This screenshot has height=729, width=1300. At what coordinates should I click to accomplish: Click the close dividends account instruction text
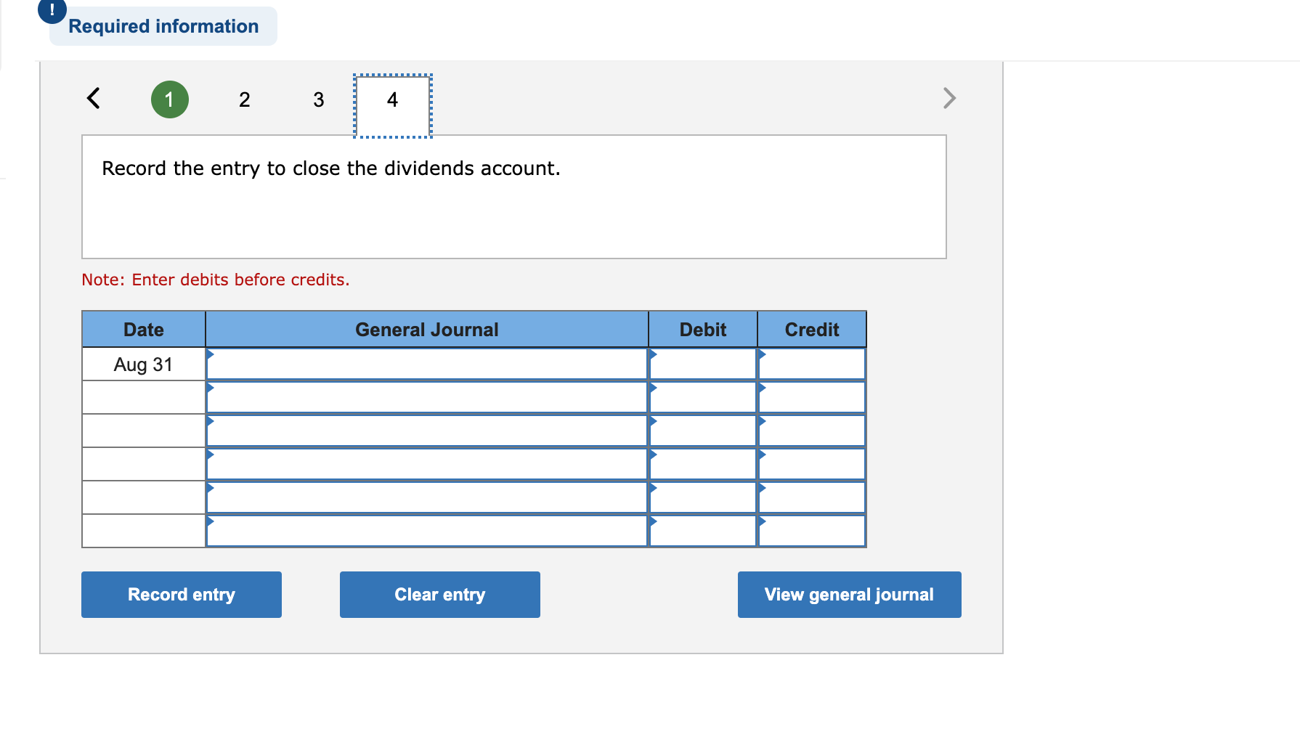[331, 168]
